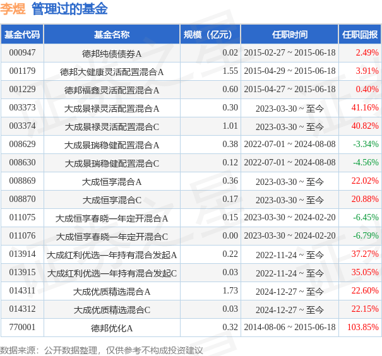Select fund code 008630
This screenshot has width=382, height=356.
[22, 162]
